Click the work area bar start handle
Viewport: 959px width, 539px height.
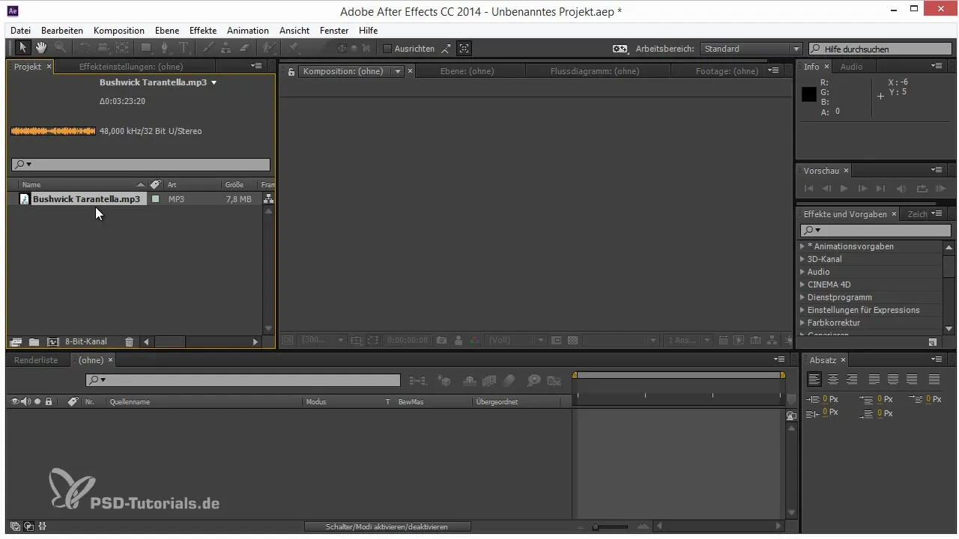coord(575,375)
